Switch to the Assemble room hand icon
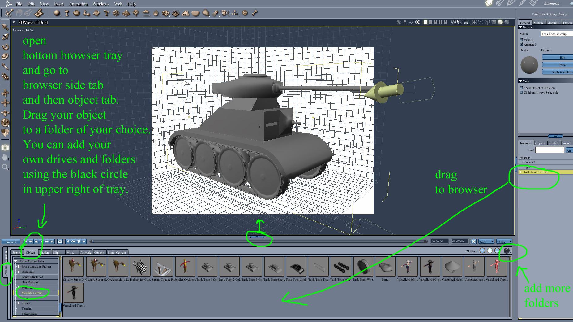Viewport: 573px width, 322px height. click(489, 3)
